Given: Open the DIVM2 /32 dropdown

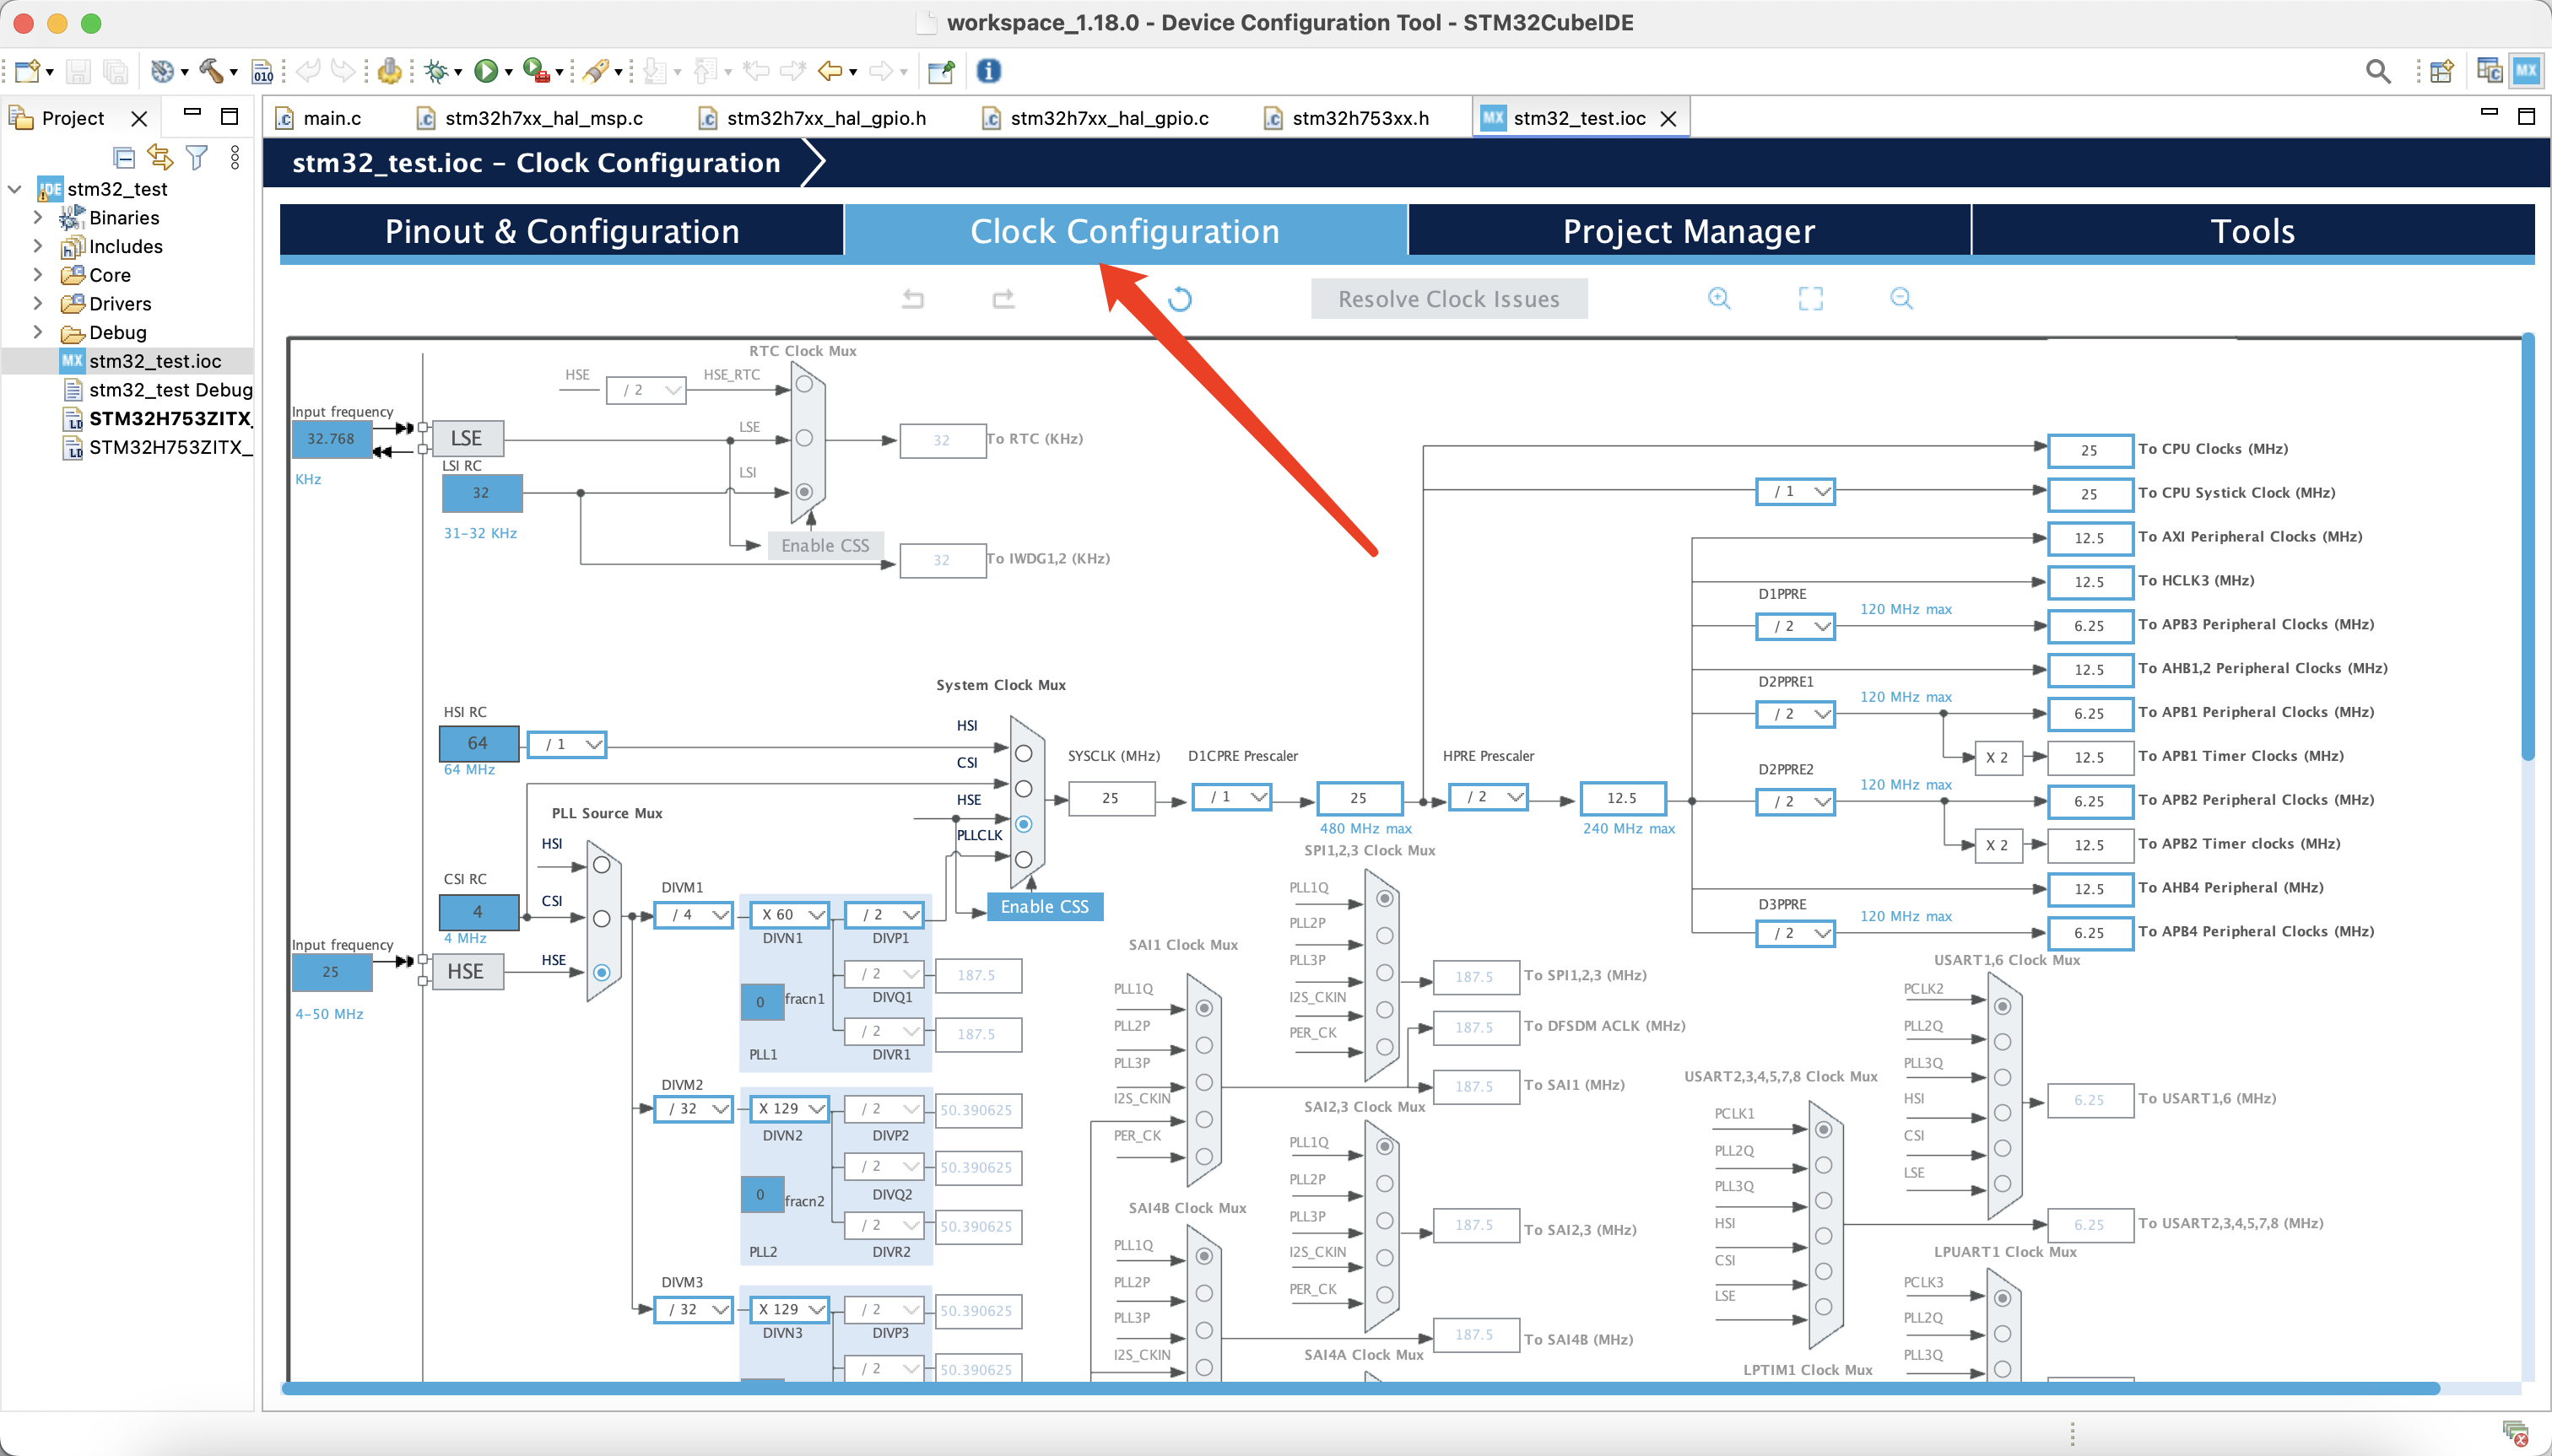Looking at the screenshot, I should click(x=693, y=1109).
